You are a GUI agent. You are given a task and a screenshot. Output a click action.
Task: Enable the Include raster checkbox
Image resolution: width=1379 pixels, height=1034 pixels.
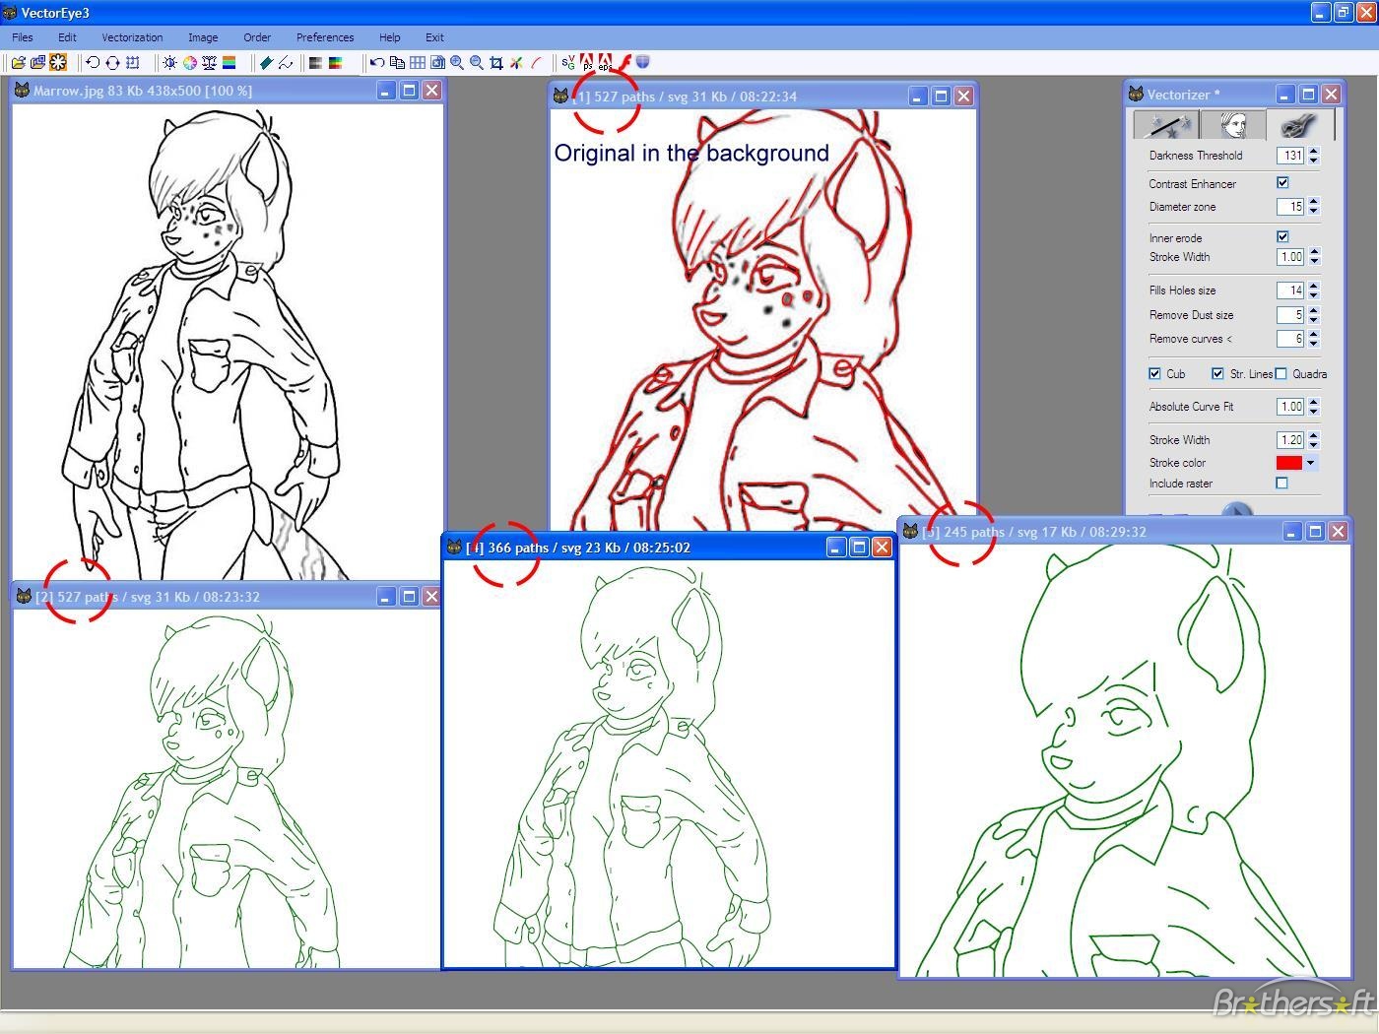click(x=1281, y=484)
